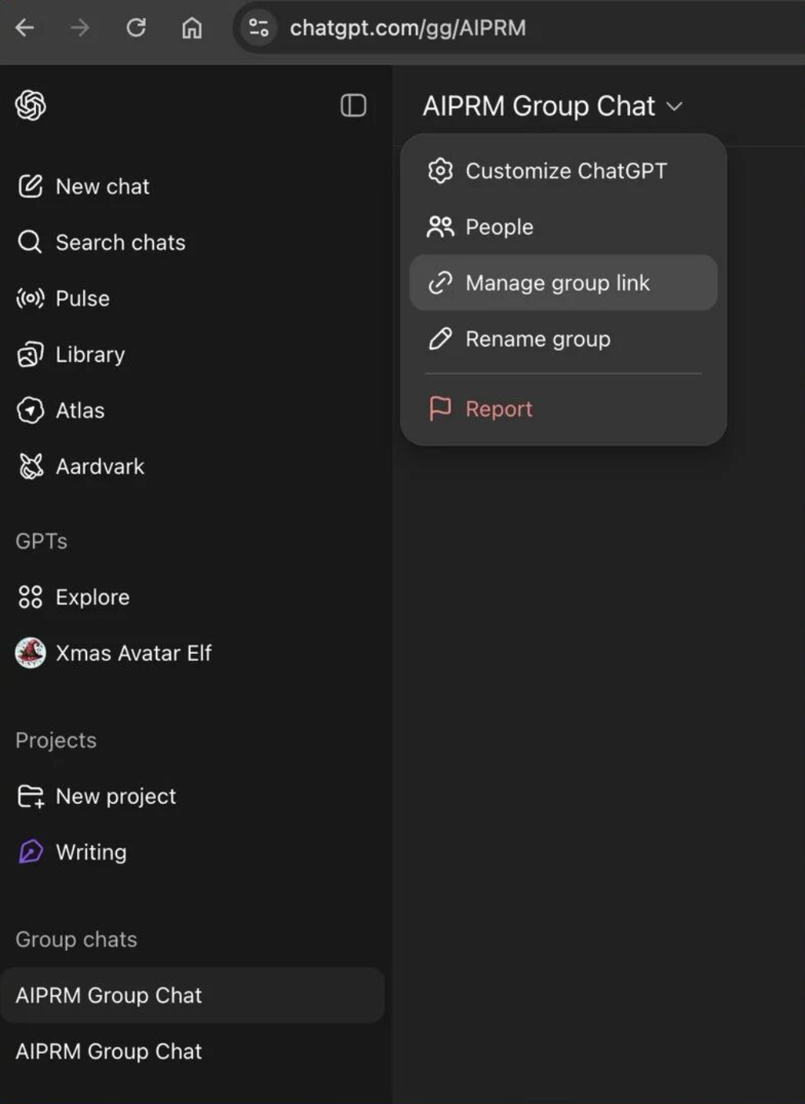This screenshot has width=805, height=1104.
Task: Explore GPTs
Action: pos(92,598)
